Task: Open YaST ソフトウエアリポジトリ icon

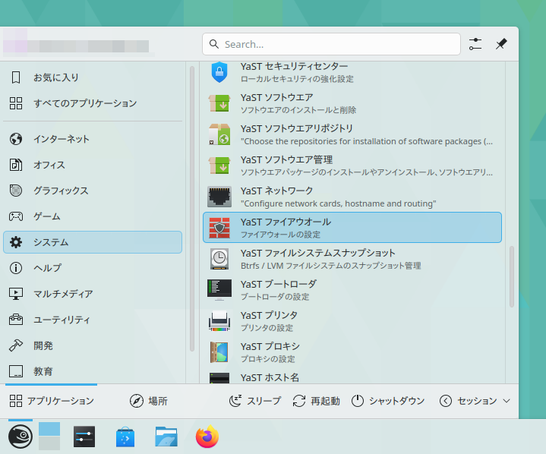Action: [219, 134]
